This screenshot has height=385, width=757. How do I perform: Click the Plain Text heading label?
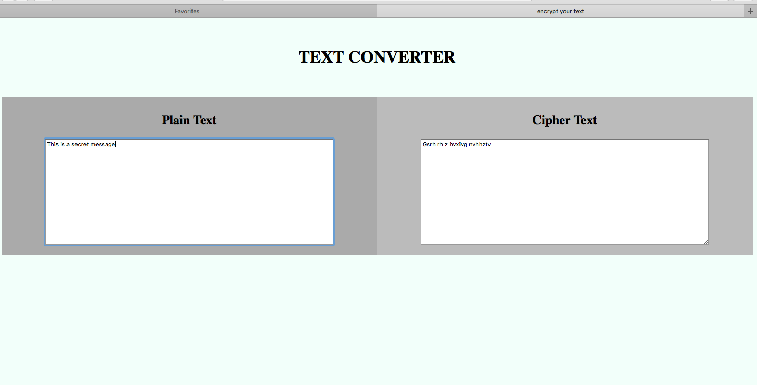click(x=189, y=120)
